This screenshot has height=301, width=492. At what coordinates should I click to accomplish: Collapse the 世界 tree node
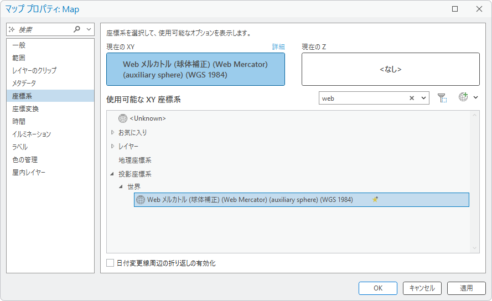(x=121, y=187)
